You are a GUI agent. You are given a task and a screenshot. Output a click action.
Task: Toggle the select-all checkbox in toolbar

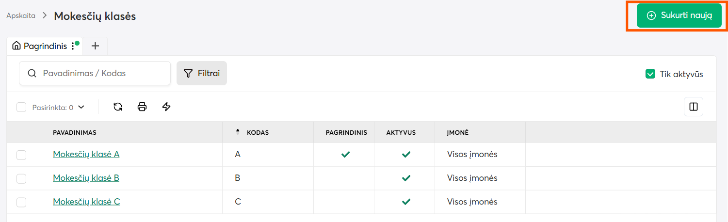click(x=21, y=107)
